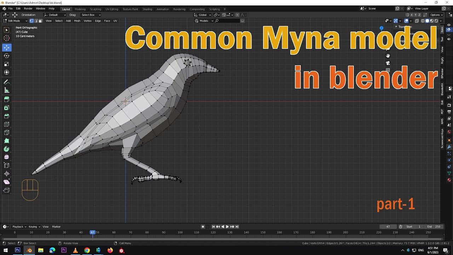
Task: Toggle X axis mirror
Action: pyautogui.click(x=412, y=15)
